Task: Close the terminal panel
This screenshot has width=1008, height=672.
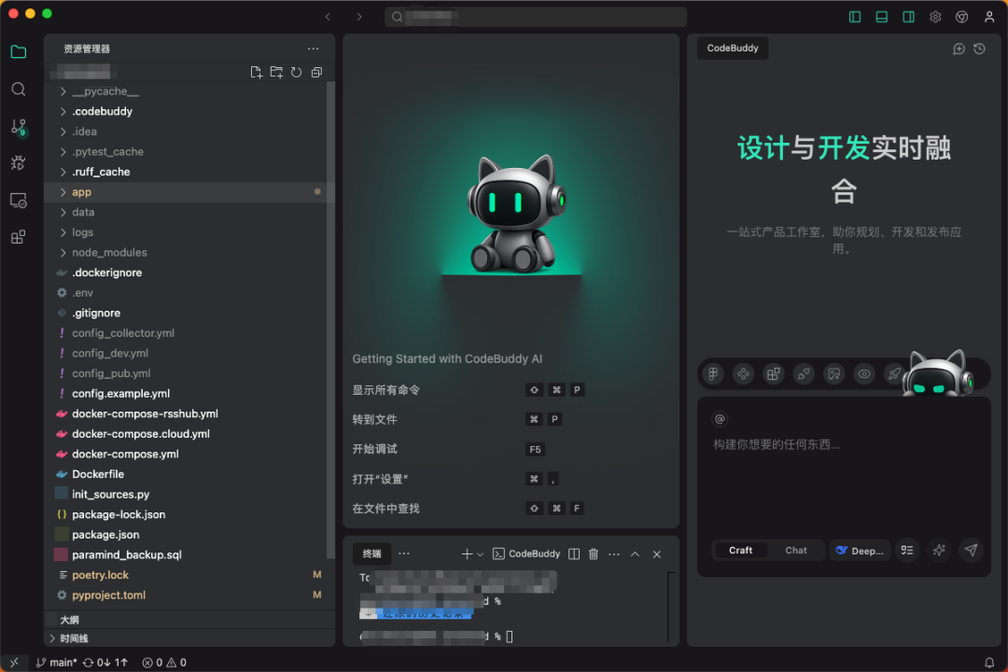Action: point(656,553)
